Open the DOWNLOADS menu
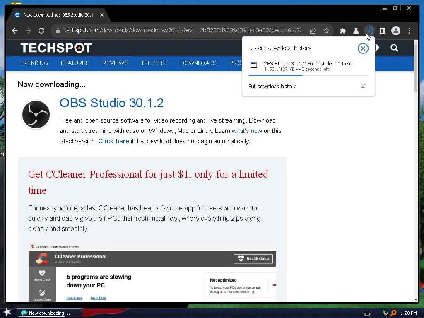This screenshot has height=318, width=424. pyautogui.click(x=198, y=63)
